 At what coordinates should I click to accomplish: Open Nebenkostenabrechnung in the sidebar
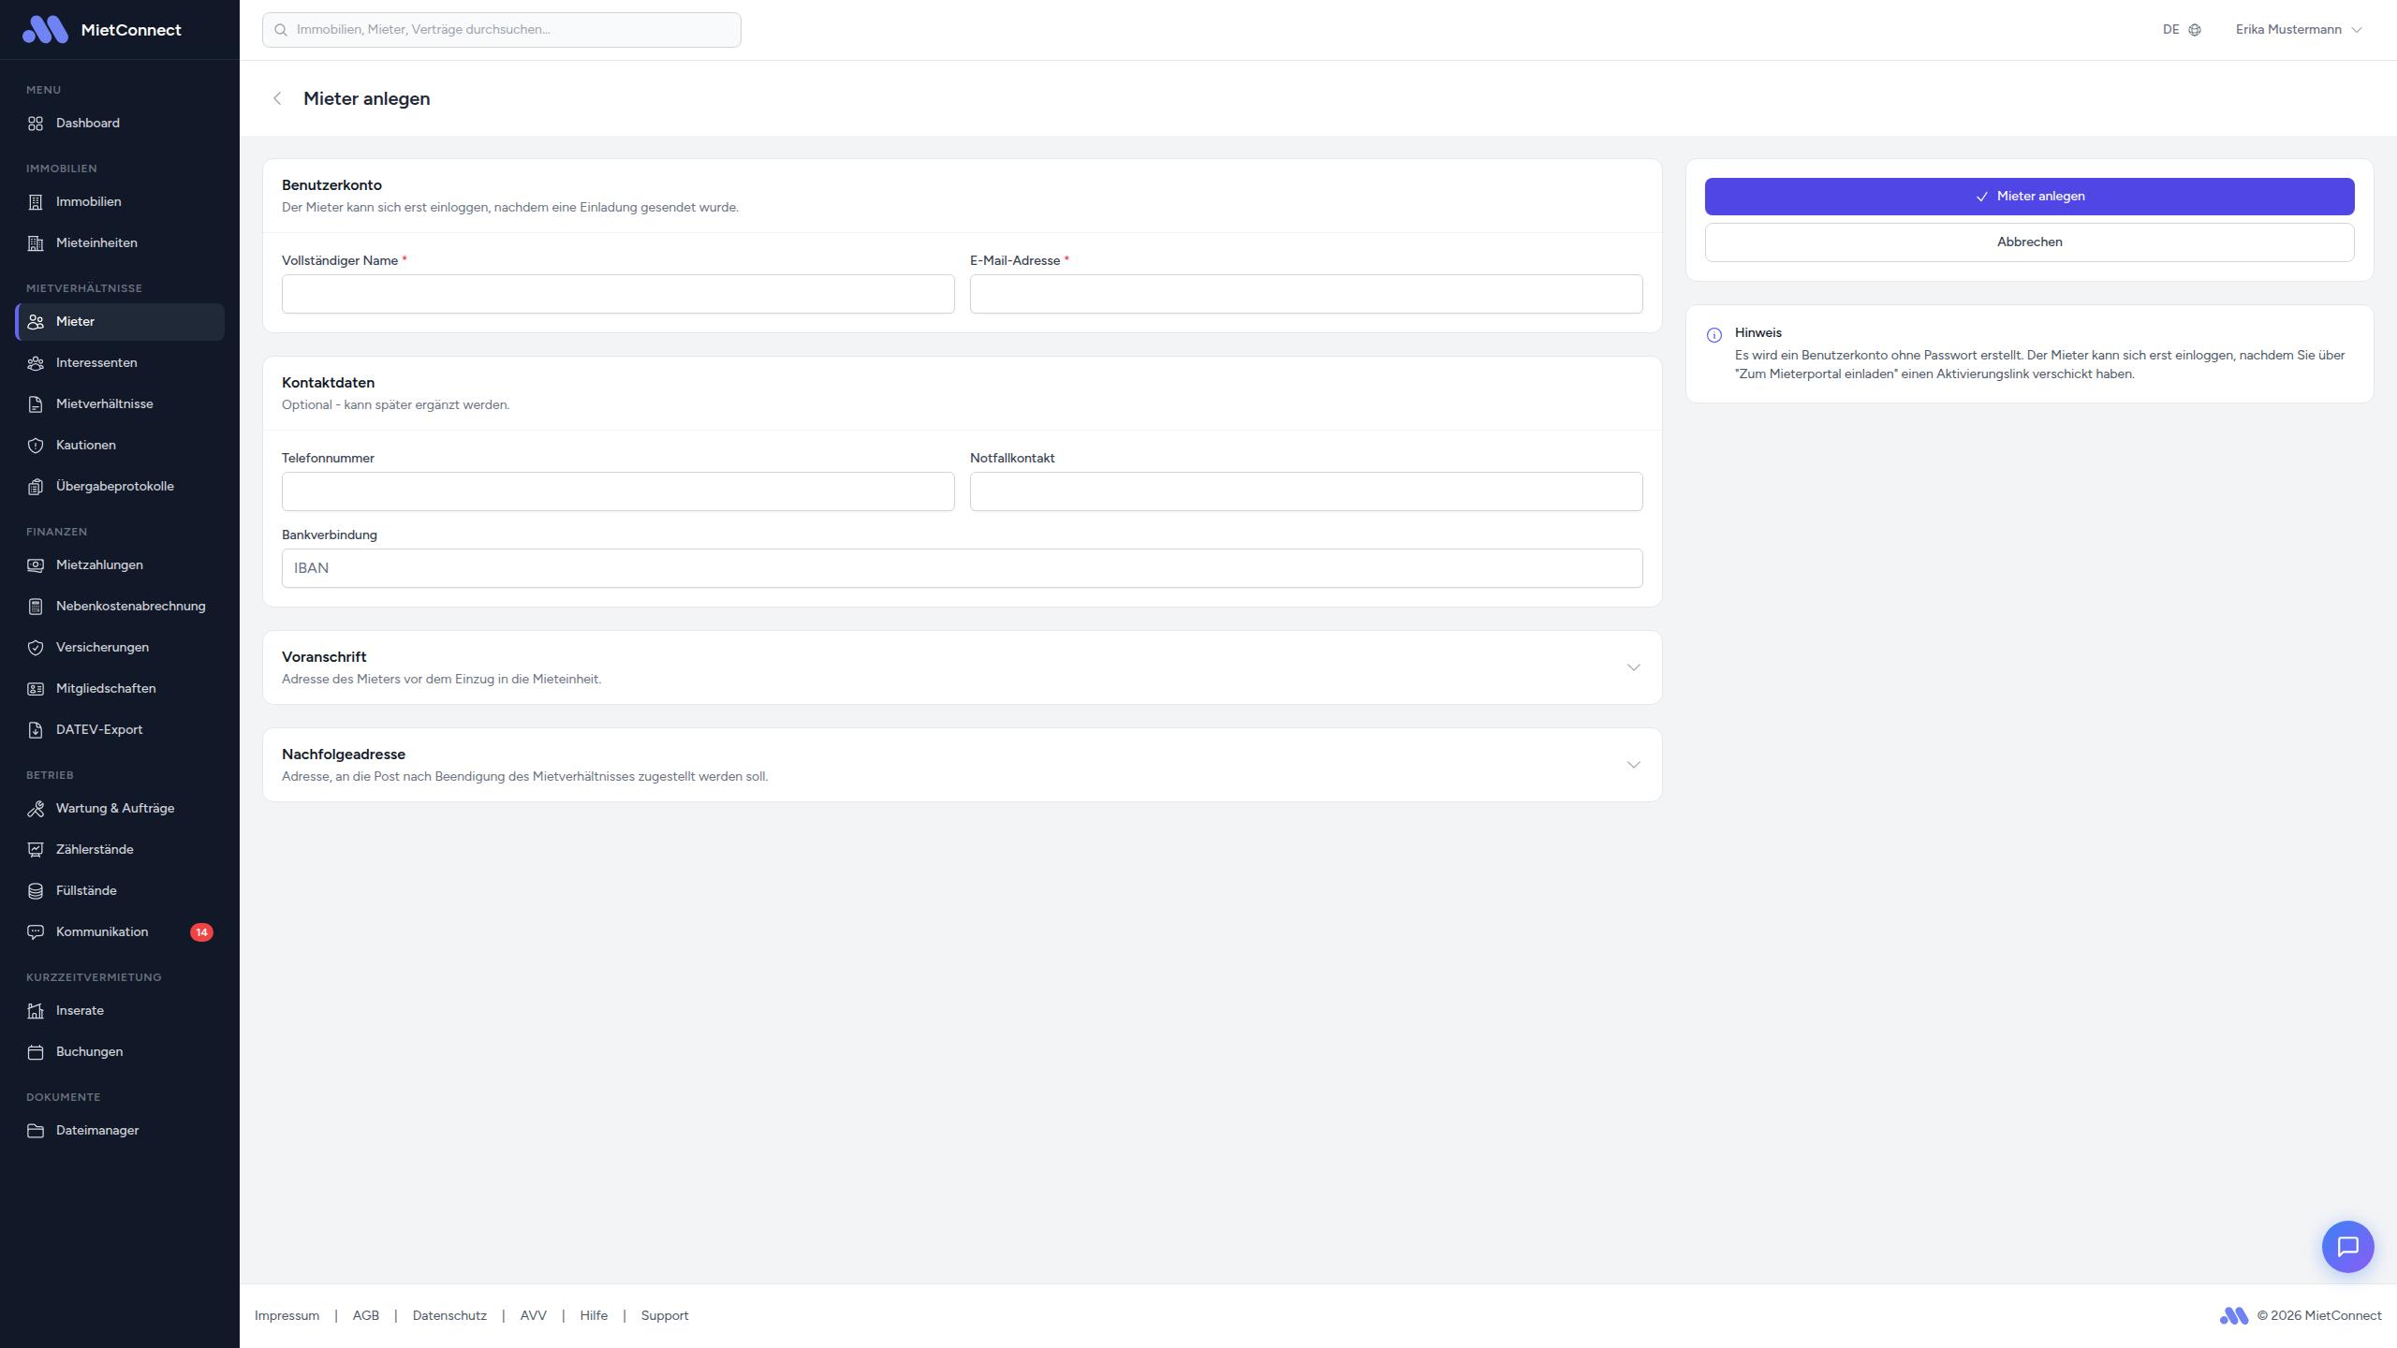point(130,607)
